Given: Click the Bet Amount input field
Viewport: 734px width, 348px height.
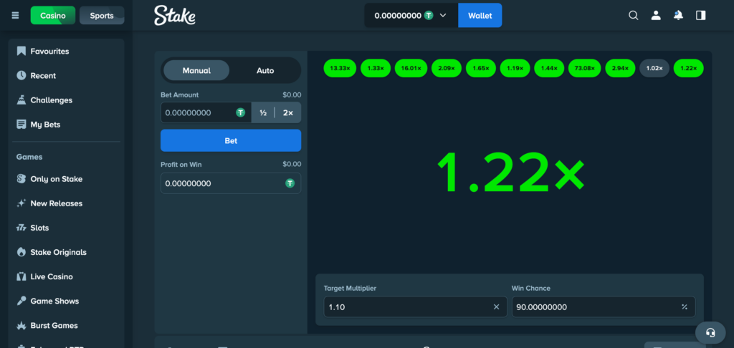Looking at the screenshot, I should tap(199, 112).
